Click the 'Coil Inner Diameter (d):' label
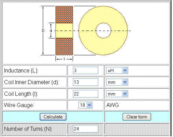 coord(32,82)
